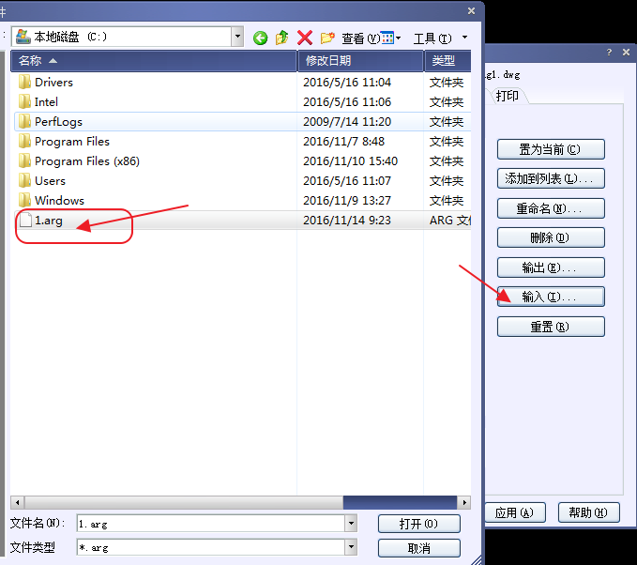The height and width of the screenshot is (565, 637).
Task: Click the 文件名 input field
Action: click(210, 524)
